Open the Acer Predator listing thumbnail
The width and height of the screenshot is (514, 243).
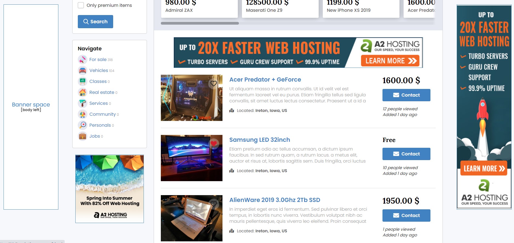pyautogui.click(x=192, y=98)
